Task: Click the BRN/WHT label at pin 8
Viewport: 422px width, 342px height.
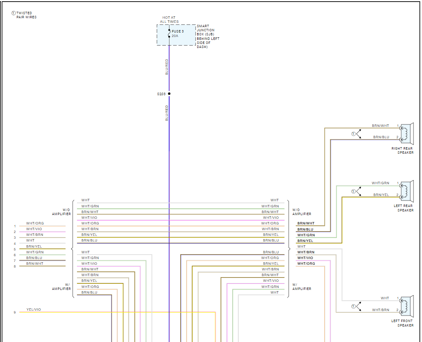Action: (x=35, y=264)
